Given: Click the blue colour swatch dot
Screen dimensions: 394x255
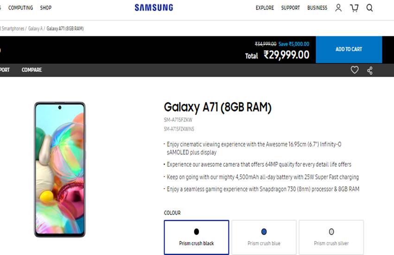Looking at the screenshot, I should point(264,231).
